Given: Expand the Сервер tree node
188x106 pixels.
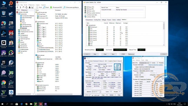Looking at the screenshot, I should [17, 34].
